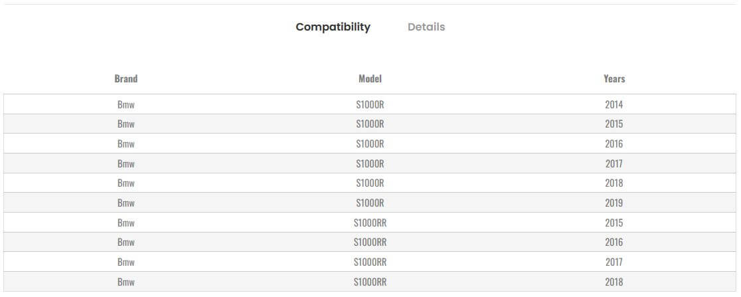Click year 2016 in the S1000RR row
Screen dimensions: 741x297
(x=614, y=243)
